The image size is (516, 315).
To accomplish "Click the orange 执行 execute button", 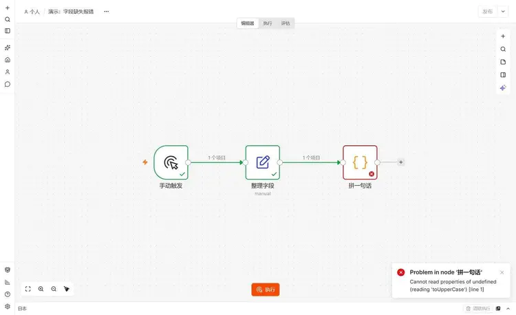I will click(x=266, y=290).
